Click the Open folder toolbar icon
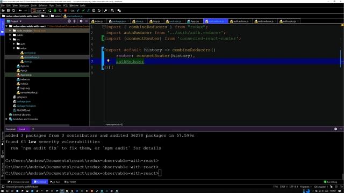The image size is (344, 193). 3,11
